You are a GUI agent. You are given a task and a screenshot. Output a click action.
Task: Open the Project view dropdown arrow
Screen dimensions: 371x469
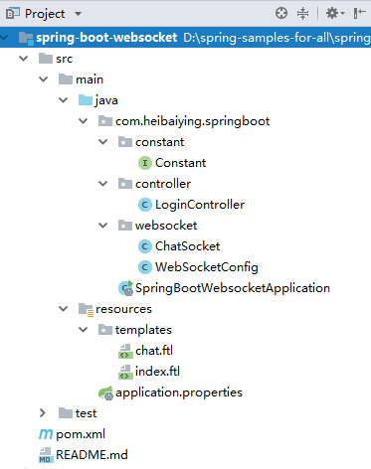click(78, 14)
